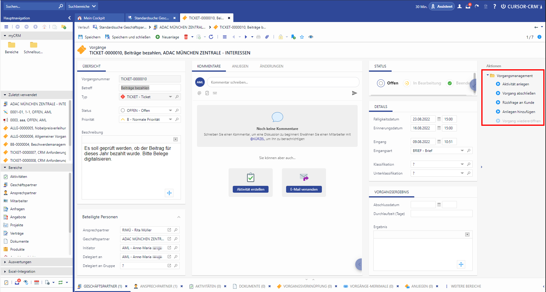The height and width of the screenshot is (292, 546).
Task: Select the Offen status radio option
Action: 381,83
